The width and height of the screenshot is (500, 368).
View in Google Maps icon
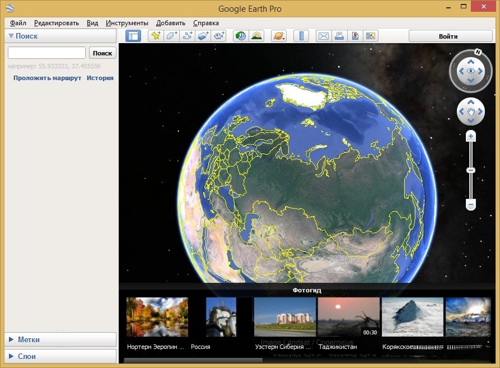tap(370, 36)
